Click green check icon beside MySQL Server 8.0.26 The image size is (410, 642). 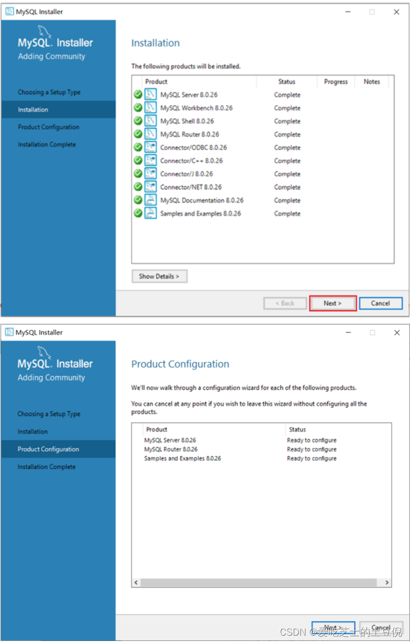(x=138, y=95)
